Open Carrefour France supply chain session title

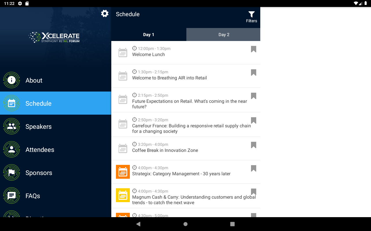click(x=192, y=128)
